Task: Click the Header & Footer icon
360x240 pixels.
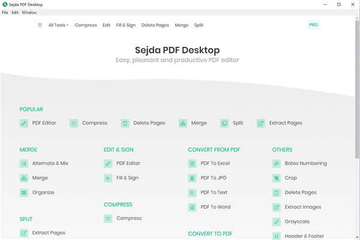Action: pos(277,236)
